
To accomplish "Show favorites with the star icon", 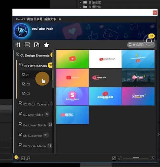I will click(46, 45).
